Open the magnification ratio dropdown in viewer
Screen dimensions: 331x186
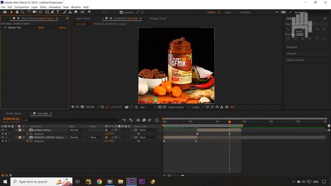click(x=92, y=107)
